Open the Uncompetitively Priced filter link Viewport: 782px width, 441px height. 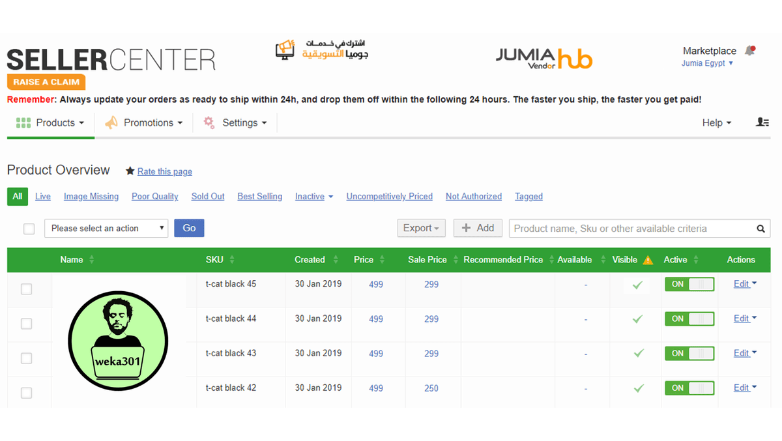pyautogui.click(x=390, y=196)
